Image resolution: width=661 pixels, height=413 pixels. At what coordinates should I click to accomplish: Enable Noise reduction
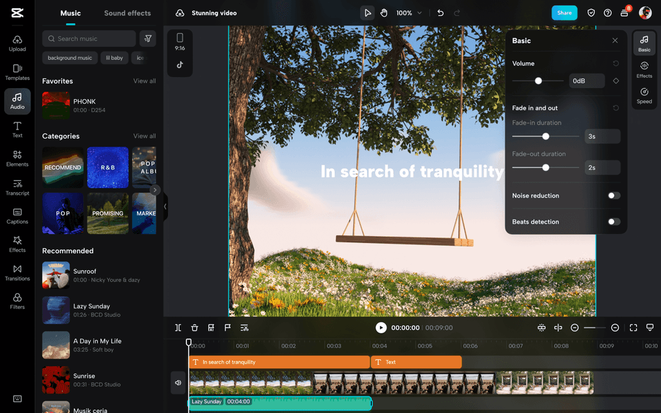[612, 195]
